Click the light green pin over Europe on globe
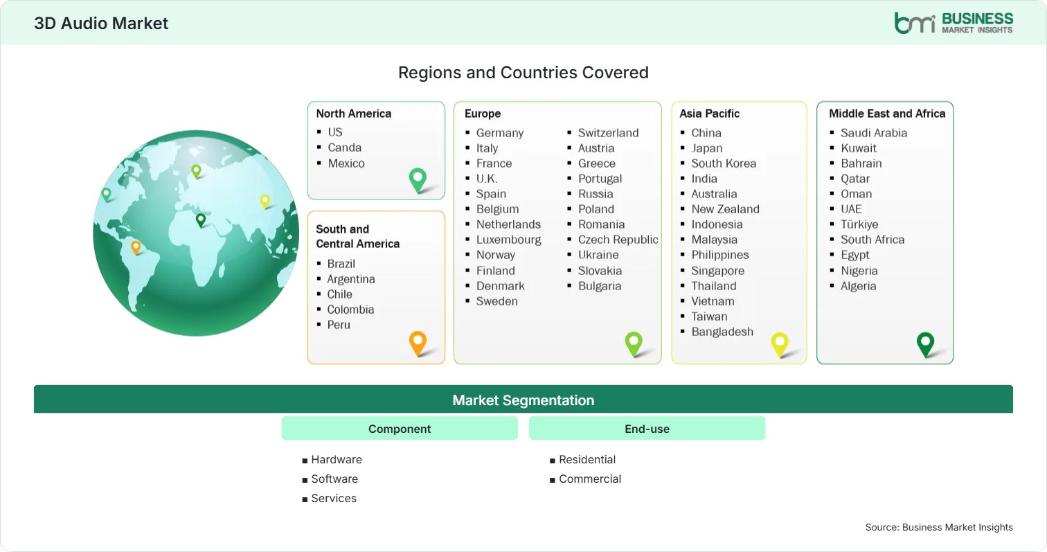 pyautogui.click(x=196, y=170)
